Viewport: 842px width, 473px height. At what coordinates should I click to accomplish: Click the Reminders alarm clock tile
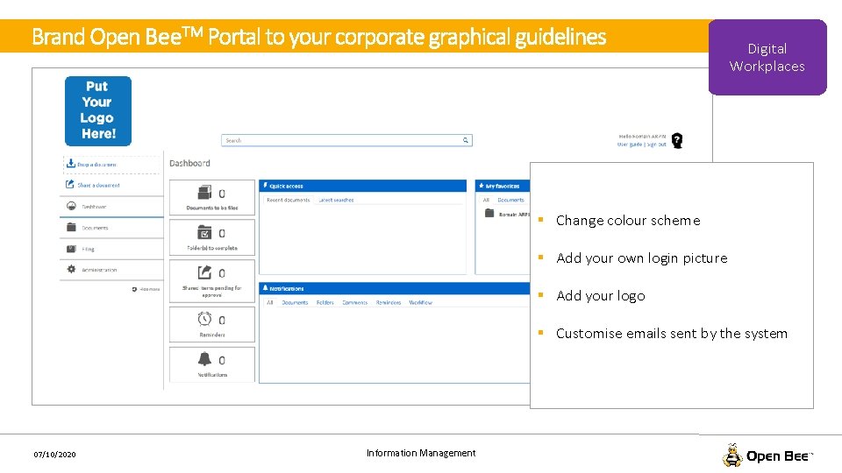pyautogui.click(x=212, y=324)
